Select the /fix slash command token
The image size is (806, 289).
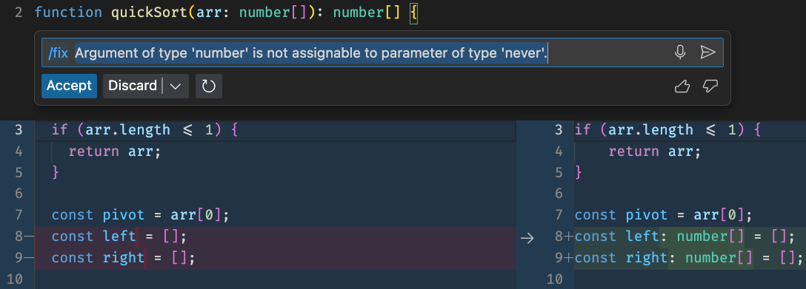pyautogui.click(x=58, y=52)
